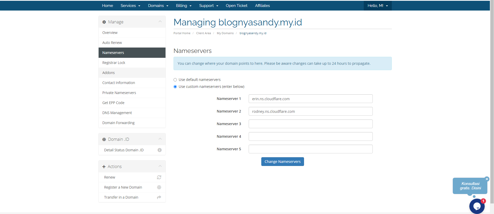Click the empty Nameserver 3 field

(311, 124)
